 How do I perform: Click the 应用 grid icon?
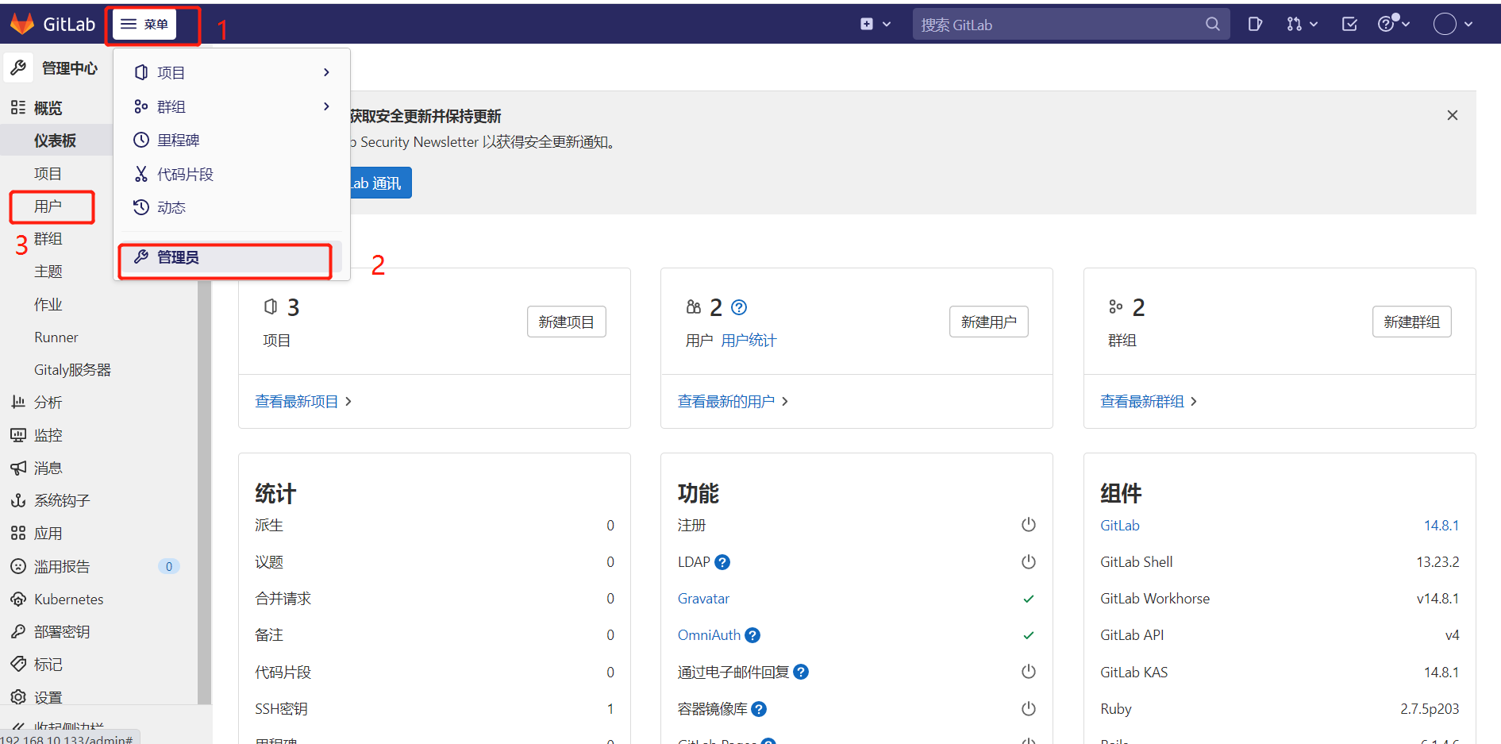[18, 534]
